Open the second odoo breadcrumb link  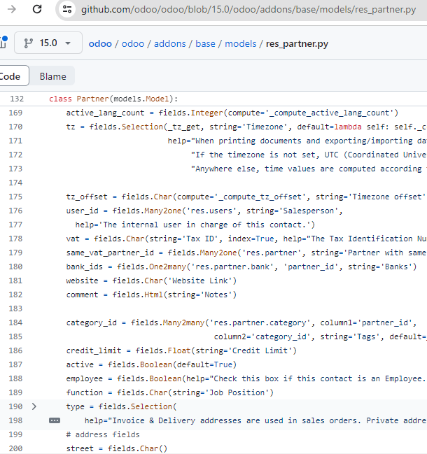133,43
